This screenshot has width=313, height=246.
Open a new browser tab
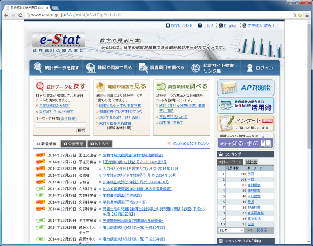pos(55,8)
